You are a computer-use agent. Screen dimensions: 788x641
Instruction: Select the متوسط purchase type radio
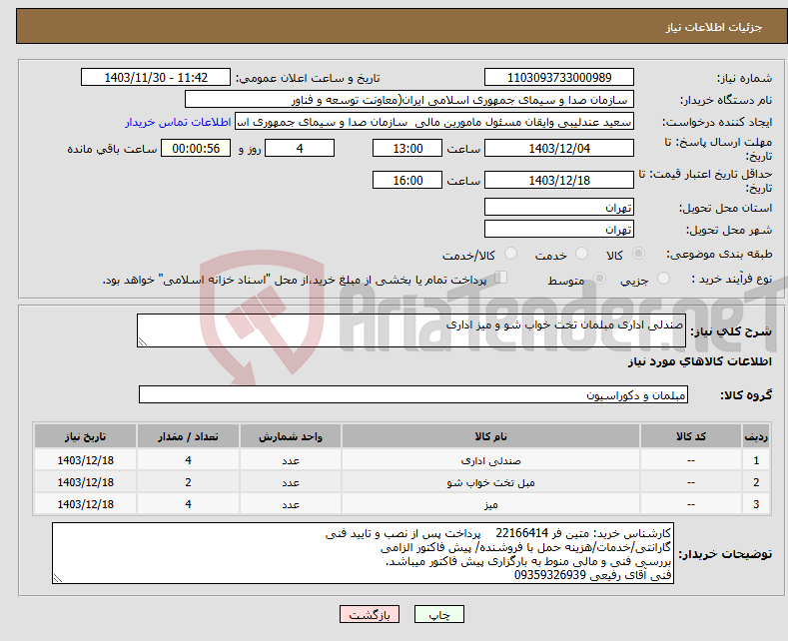click(599, 278)
